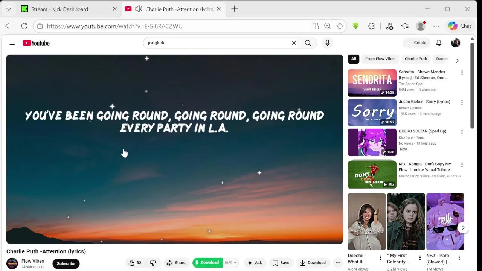Screen dimensions: 482x271
Task: Open options for Justin Bieber Sorry video
Action: [462, 102]
